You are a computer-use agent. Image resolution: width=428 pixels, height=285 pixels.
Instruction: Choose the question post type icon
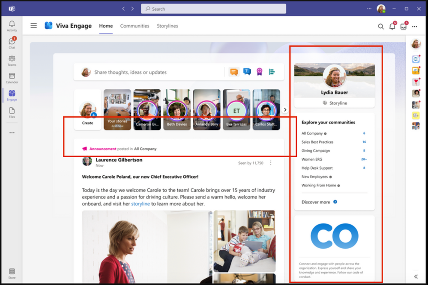tap(247, 72)
